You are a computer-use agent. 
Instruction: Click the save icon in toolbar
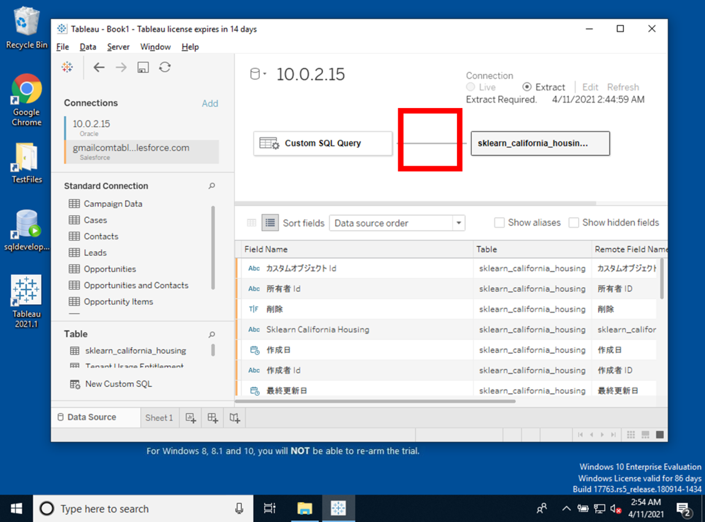click(x=143, y=68)
